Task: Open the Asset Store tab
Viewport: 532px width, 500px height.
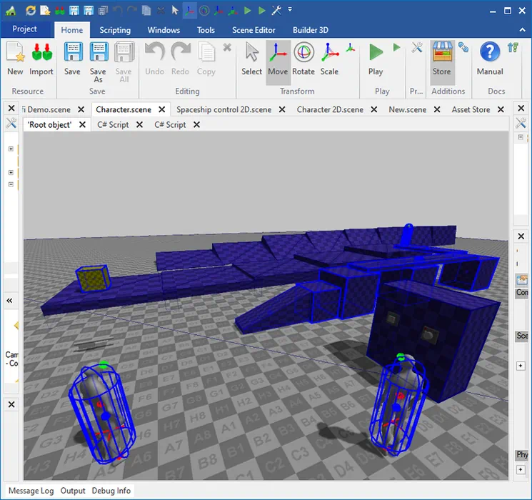Action: pyautogui.click(x=471, y=109)
